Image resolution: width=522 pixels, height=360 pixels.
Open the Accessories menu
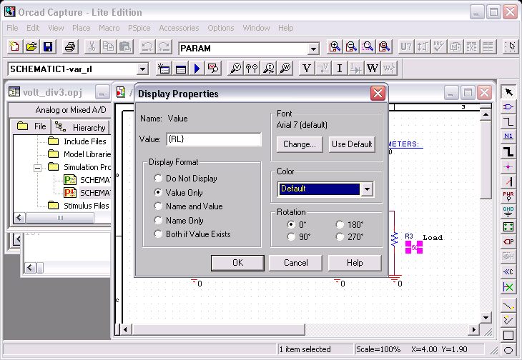(x=179, y=28)
